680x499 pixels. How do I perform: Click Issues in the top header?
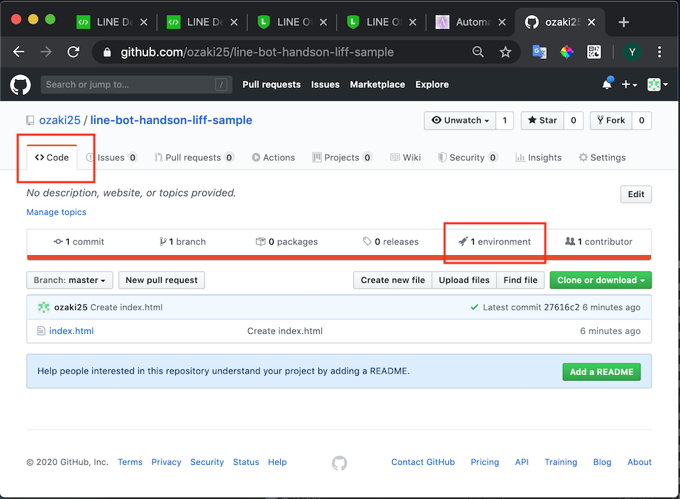coord(325,84)
